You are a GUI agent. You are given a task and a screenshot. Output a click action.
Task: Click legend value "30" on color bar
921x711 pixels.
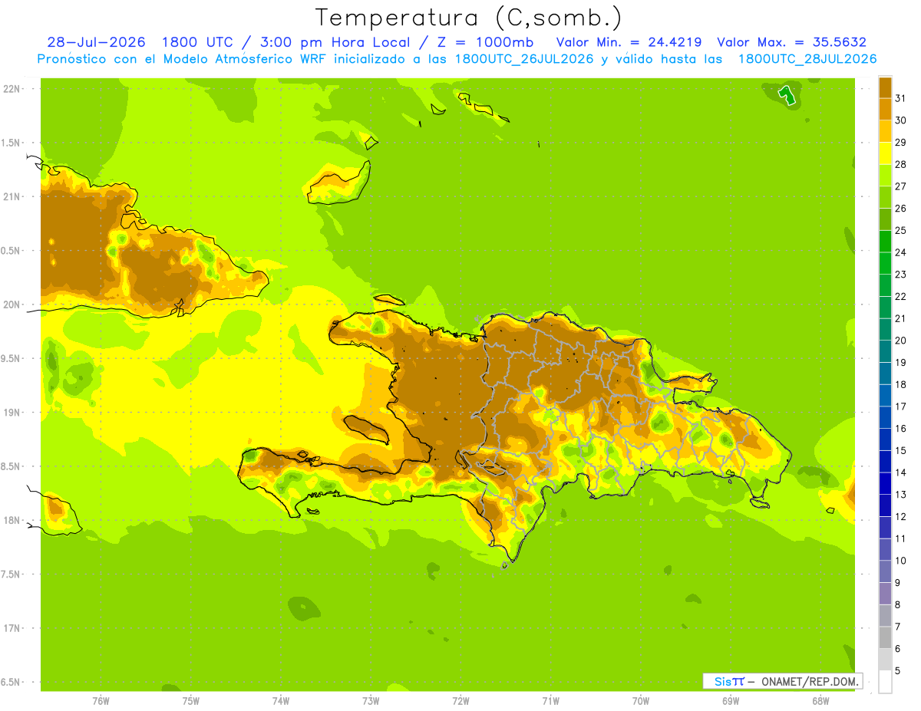click(x=901, y=120)
